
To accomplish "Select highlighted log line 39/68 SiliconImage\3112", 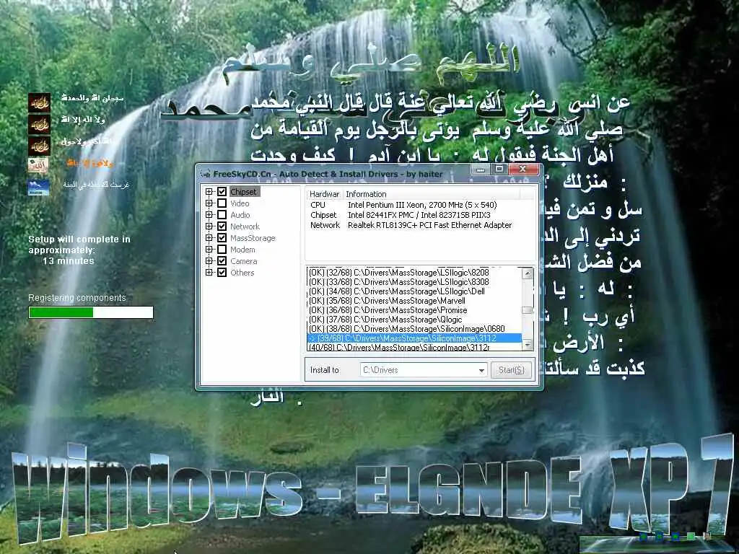I will point(414,338).
